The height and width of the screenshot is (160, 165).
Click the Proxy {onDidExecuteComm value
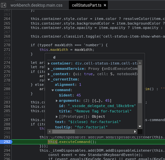pyautogui.click(x=113, y=69)
